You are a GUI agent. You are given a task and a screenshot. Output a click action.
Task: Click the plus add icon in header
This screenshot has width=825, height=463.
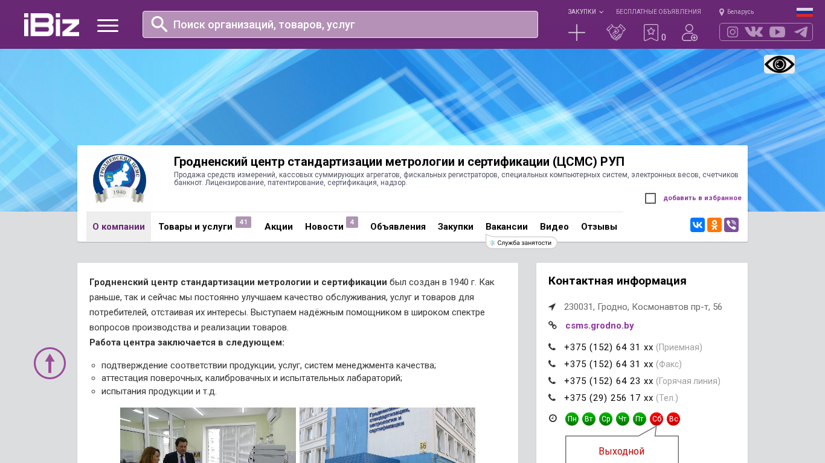pos(577,33)
